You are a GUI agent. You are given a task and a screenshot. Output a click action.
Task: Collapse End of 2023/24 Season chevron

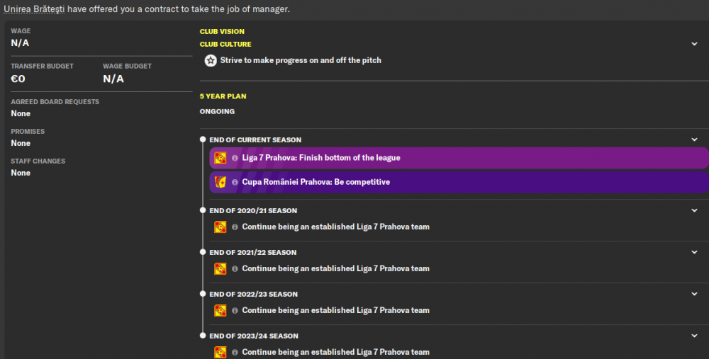694,336
